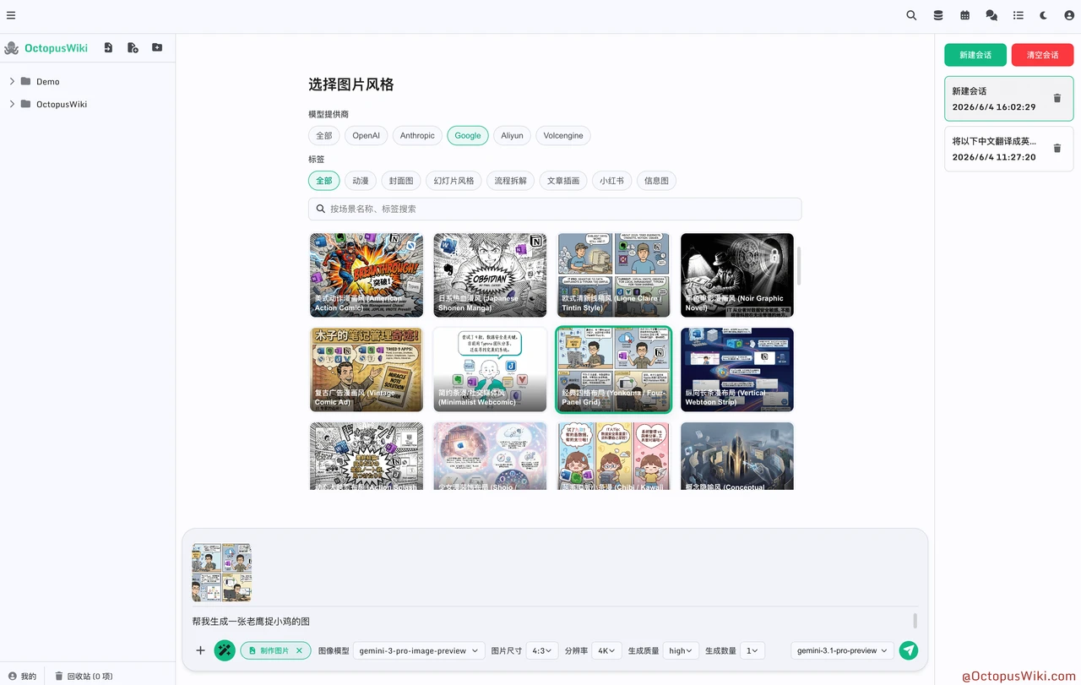The width and height of the screenshot is (1081, 685).
Task: Click into the prompt text 帮我生成一张老鹰捉小鸡的图
Action: [251, 622]
